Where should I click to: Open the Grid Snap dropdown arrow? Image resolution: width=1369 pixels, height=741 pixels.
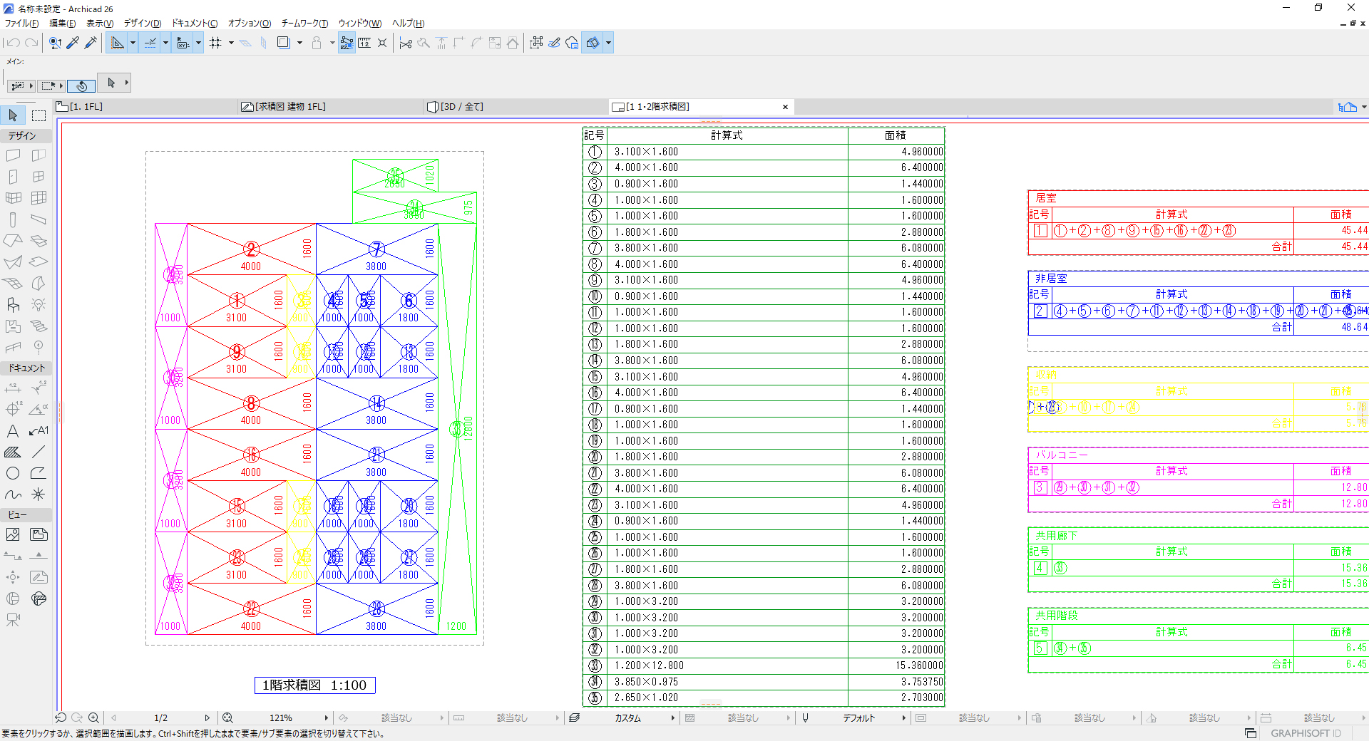[x=231, y=43]
